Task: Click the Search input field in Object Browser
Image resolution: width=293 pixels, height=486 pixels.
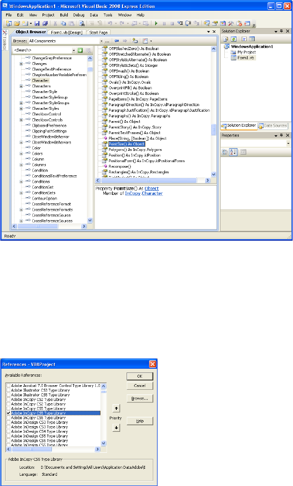Action: (43, 50)
